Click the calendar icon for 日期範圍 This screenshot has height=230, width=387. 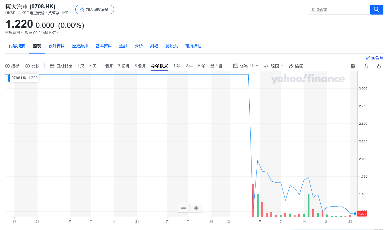(x=52, y=66)
